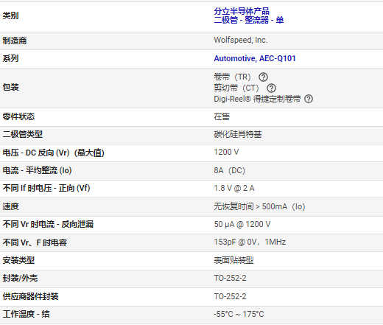Click the 153pF @ 0V, 1MHz capacitance value
This screenshot has height=325, width=383.
[250, 242]
